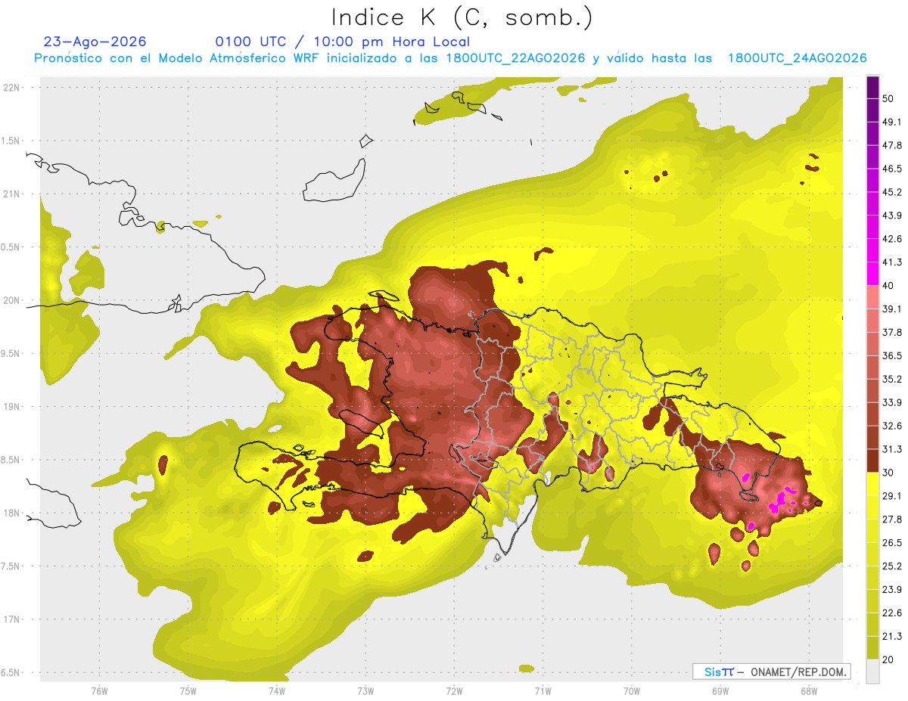The image size is (908, 701).
Task: Click the legend value "27.8"
Action: (x=892, y=520)
